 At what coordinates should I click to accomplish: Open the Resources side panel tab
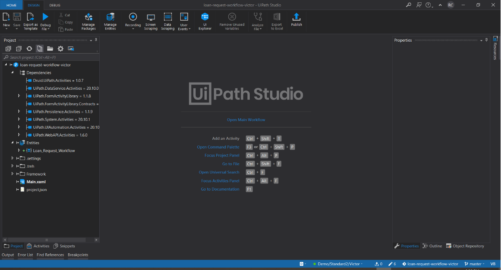point(495,48)
